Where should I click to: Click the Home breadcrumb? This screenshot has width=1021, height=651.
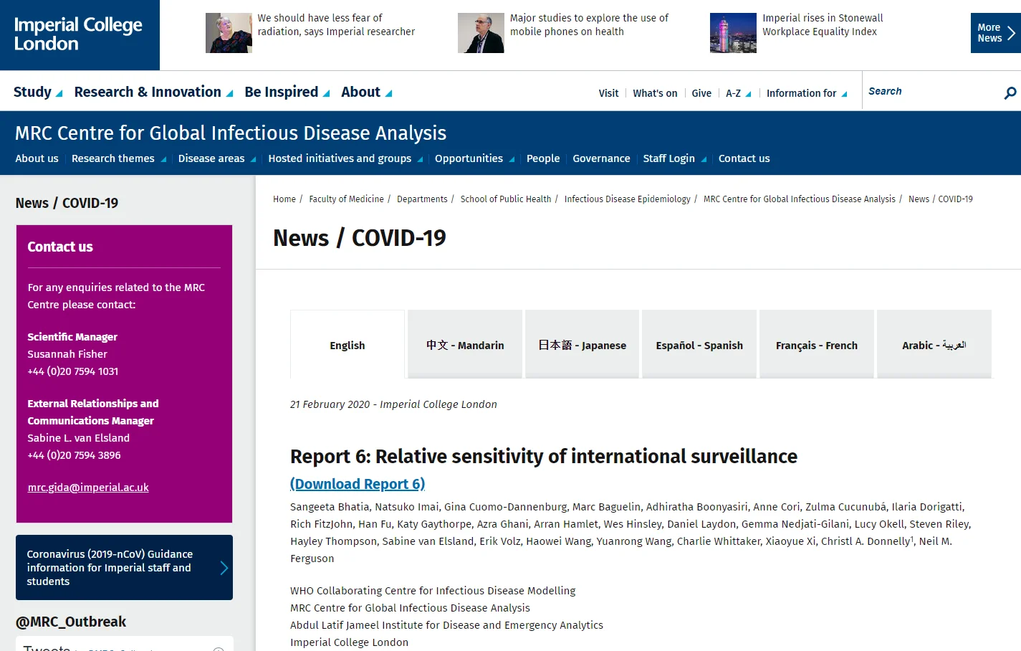(284, 199)
